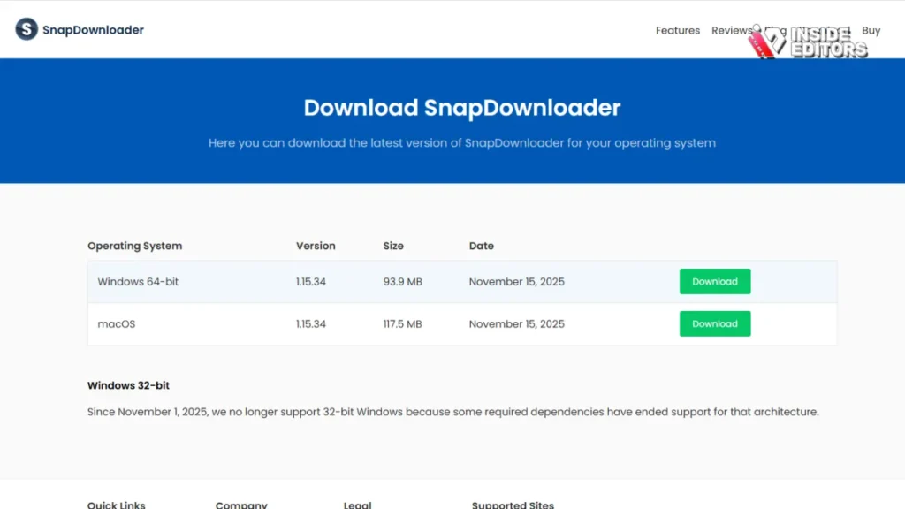
Task: Select version 1.15.34 in macOS row
Action: [x=311, y=323]
